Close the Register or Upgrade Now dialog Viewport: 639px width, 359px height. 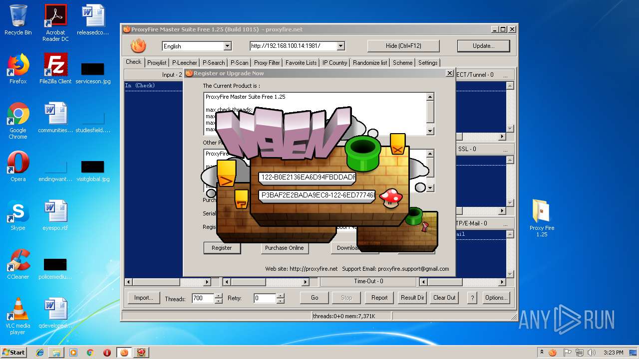click(x=449, y=73)
